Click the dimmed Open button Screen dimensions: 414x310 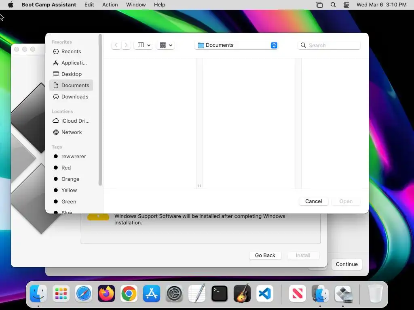(x=346, y=201)
